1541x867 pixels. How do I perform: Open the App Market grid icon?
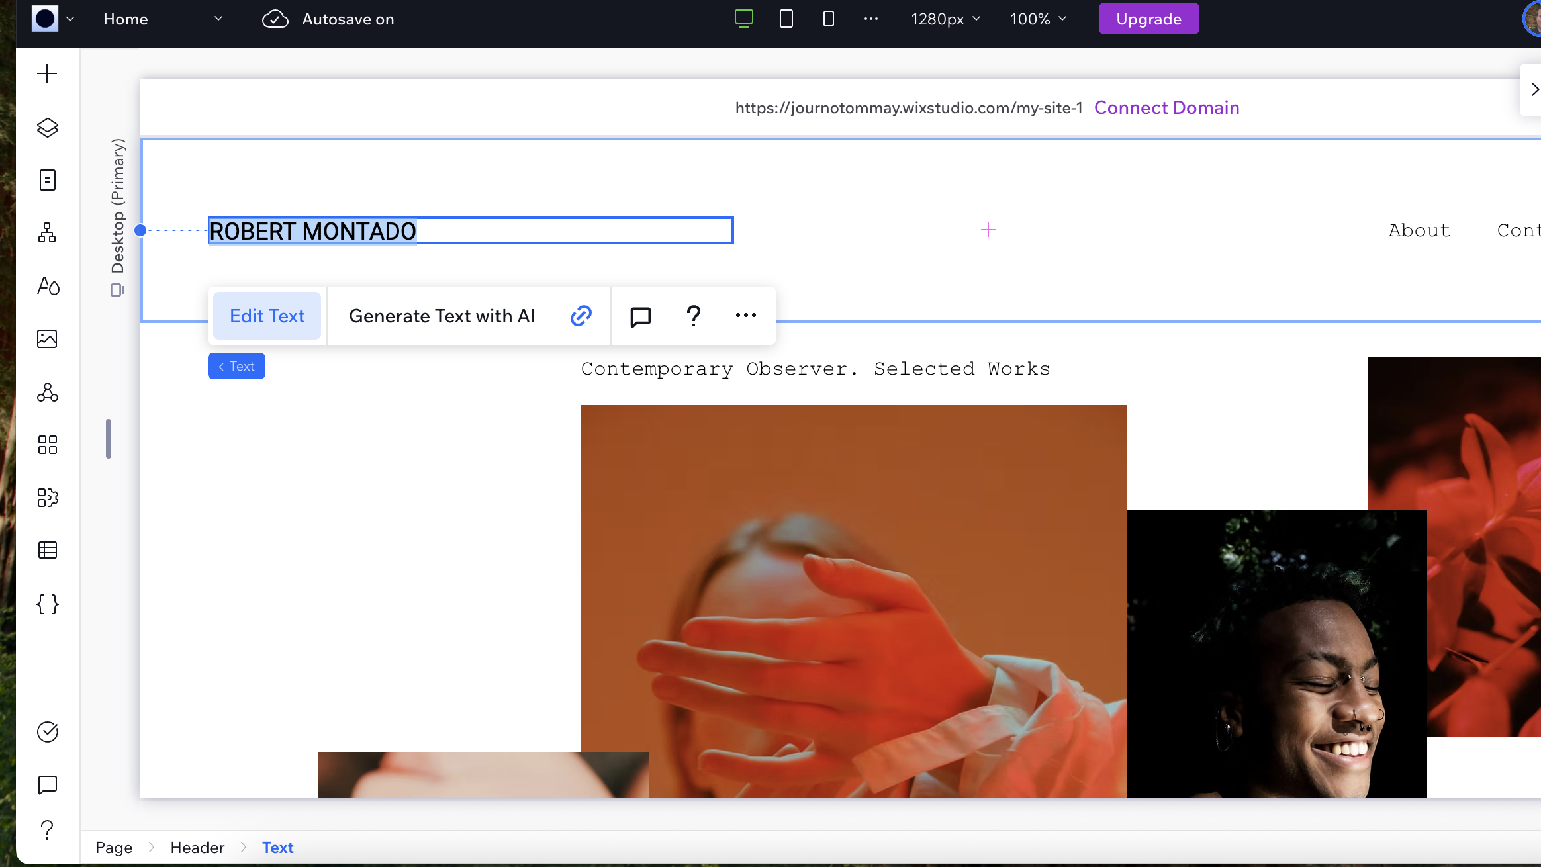(47, 445)
